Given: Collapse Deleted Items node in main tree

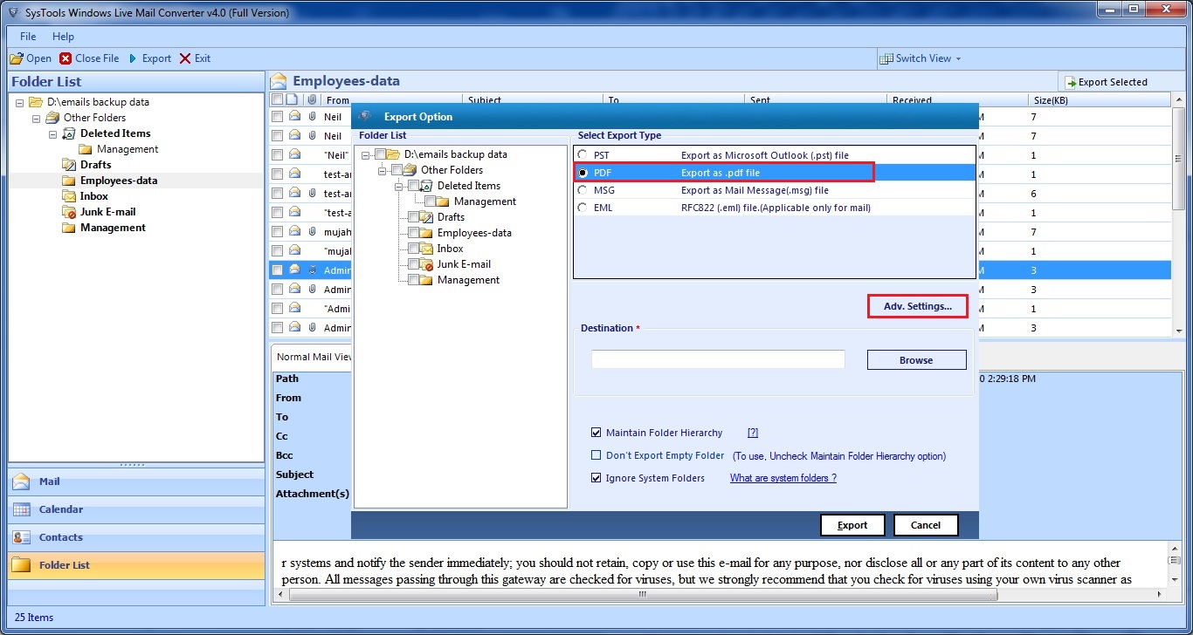Looking at the screenshot, I should pos(52,133).
